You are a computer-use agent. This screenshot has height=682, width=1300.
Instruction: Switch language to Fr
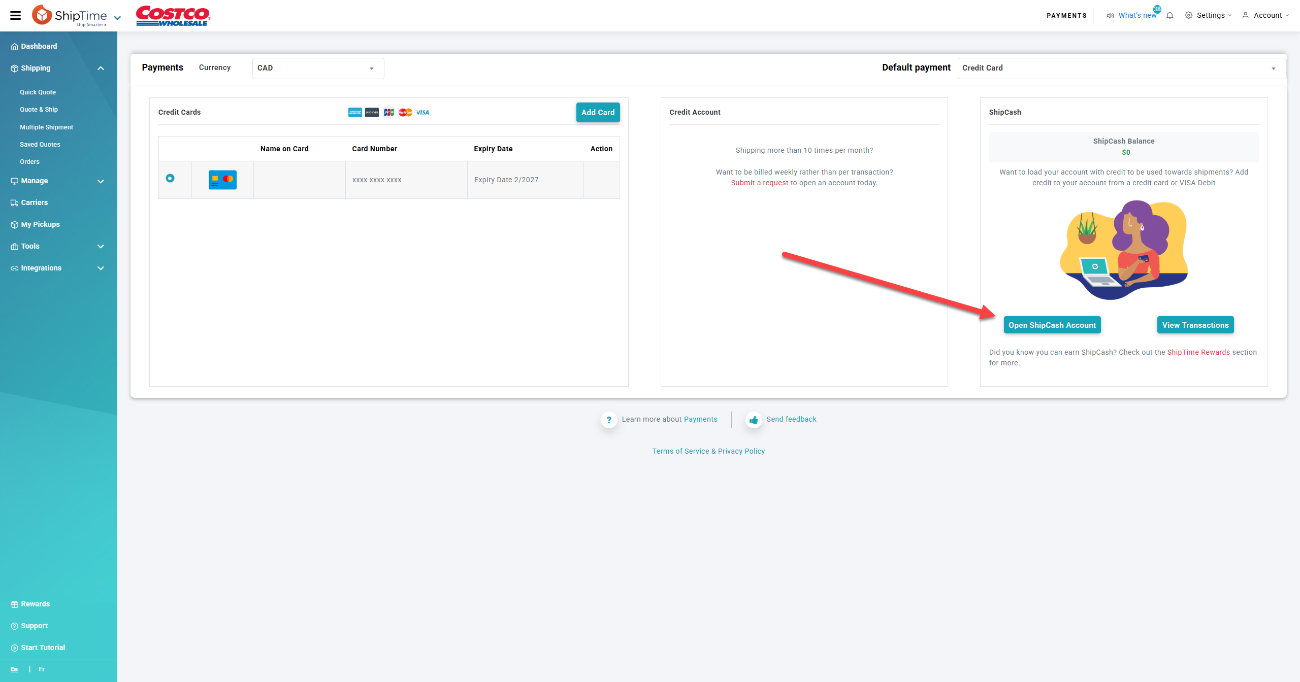(x=42, y=669)
